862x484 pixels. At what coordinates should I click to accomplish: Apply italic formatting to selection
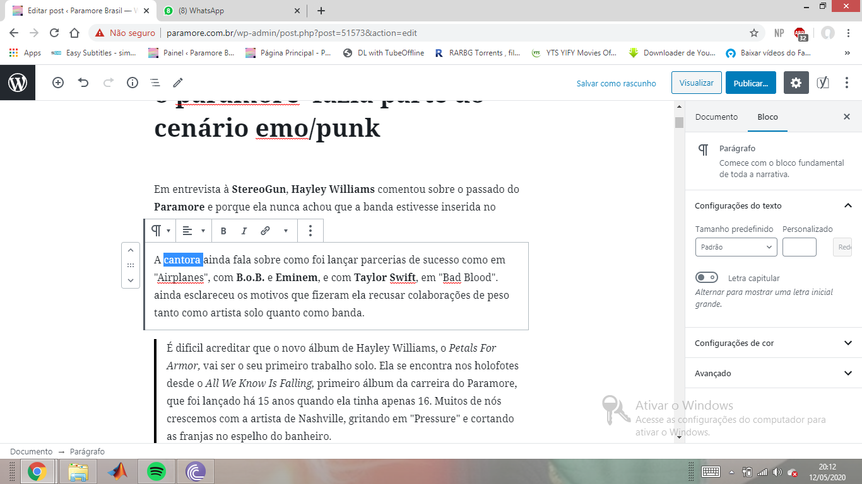[244, 231]
